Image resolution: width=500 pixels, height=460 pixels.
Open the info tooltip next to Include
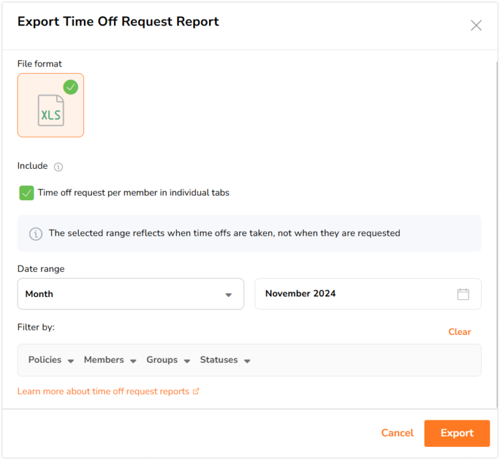59,167
